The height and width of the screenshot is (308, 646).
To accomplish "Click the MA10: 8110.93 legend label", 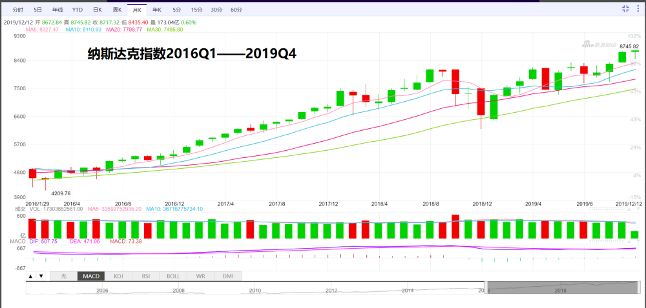I will [x=83, y=30].
